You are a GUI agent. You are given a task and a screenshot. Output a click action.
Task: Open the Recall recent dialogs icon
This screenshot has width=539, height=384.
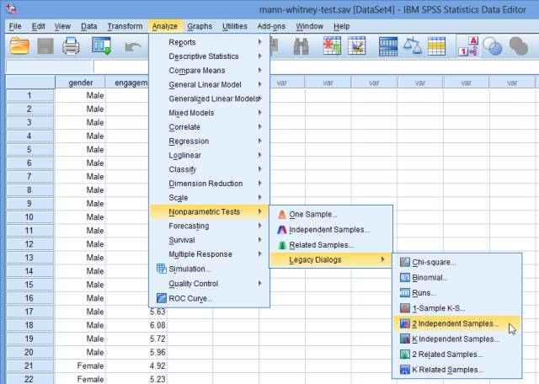101,45
